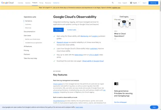Open the search magnifier icon
This screenshot has width=161, height=110.
click(x=113, y=3)
